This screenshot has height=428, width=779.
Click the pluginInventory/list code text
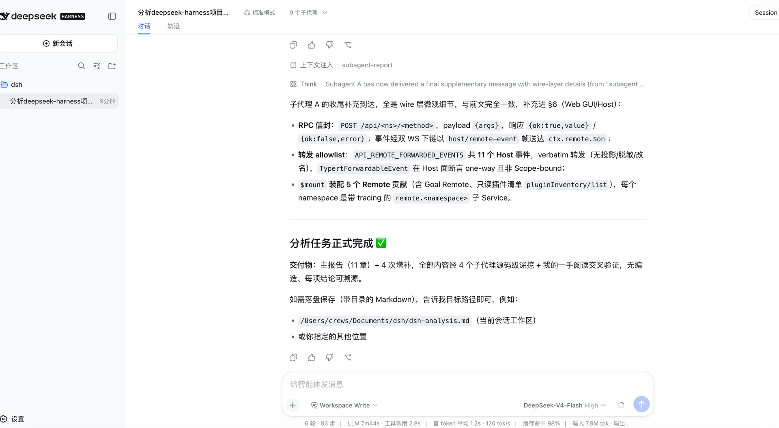click(566, 185)
